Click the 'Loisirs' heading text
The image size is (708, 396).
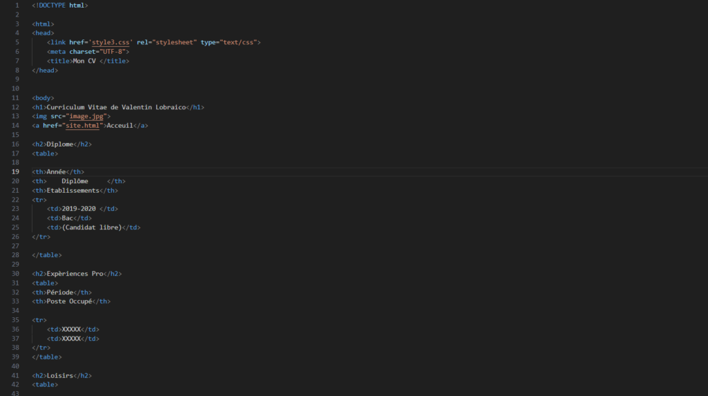click(x=60, y=376)
